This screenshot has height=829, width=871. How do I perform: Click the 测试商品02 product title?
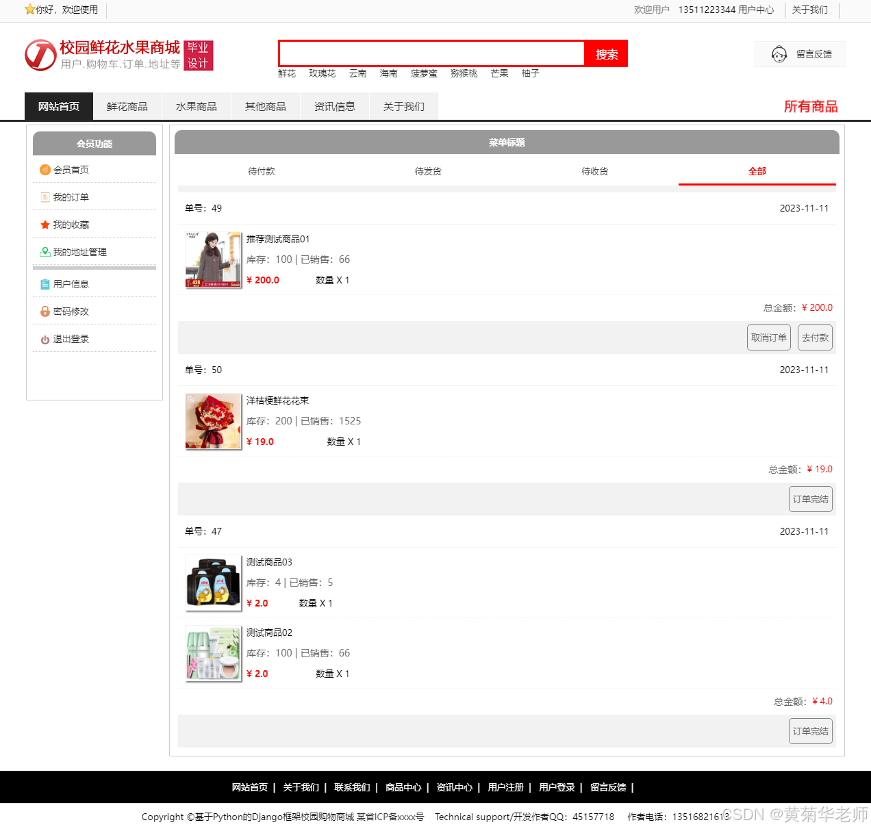[269, 633]
